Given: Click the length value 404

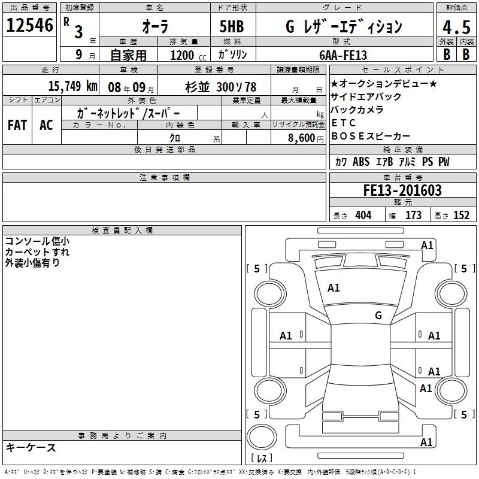Looking at the screenshot, I should pyautogui.click(x=363, y=215).
